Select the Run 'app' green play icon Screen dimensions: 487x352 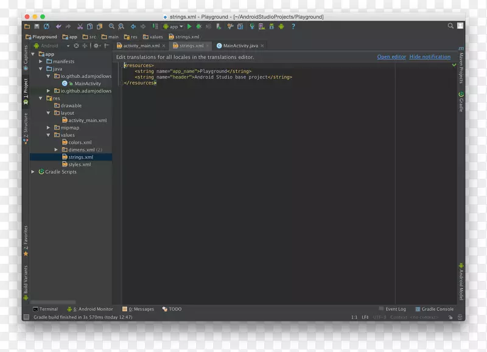[189, 27]
